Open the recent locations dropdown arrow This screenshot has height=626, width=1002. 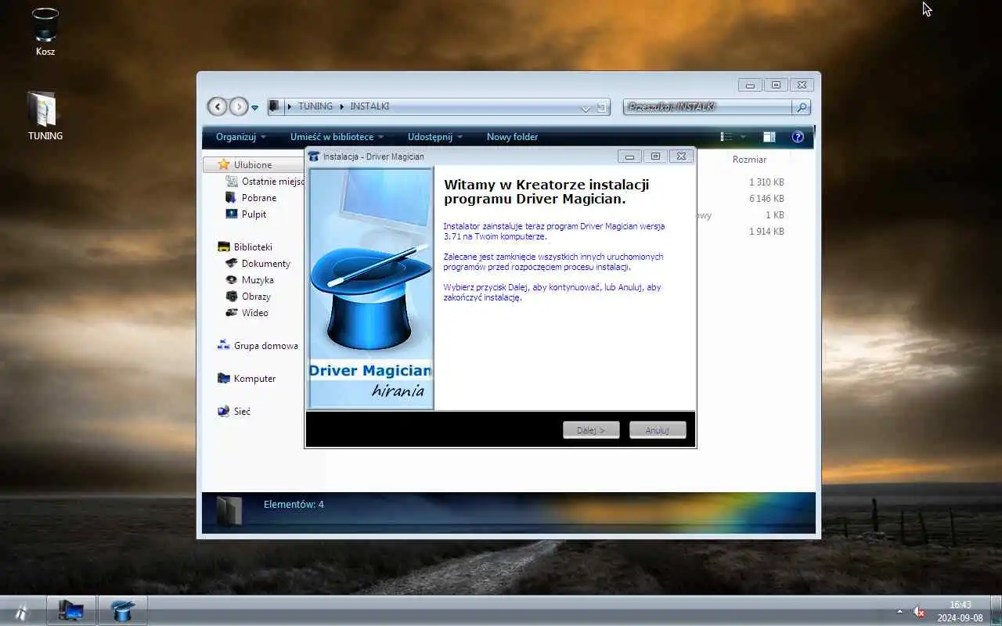pyautogui.click(x=254, y=108)
